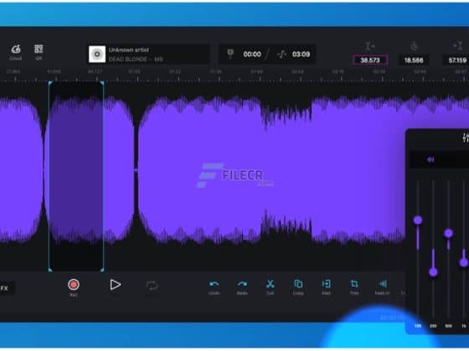Redo the last undone edit

pos(242,284)
